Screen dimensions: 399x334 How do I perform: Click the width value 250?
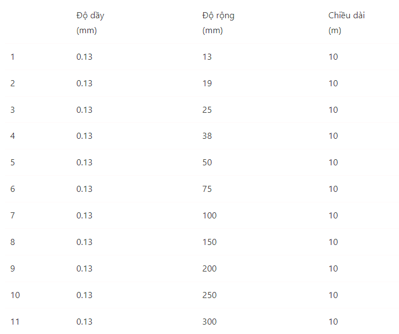pyautogui.click(x=209, y=295)
